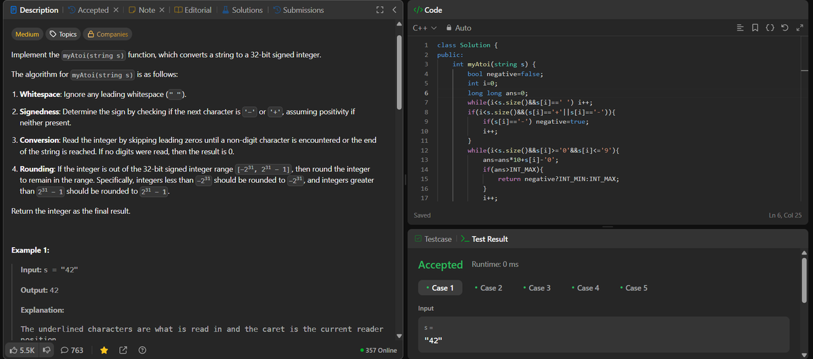Open the C++ language dropdown

click(x=423, y=28)
